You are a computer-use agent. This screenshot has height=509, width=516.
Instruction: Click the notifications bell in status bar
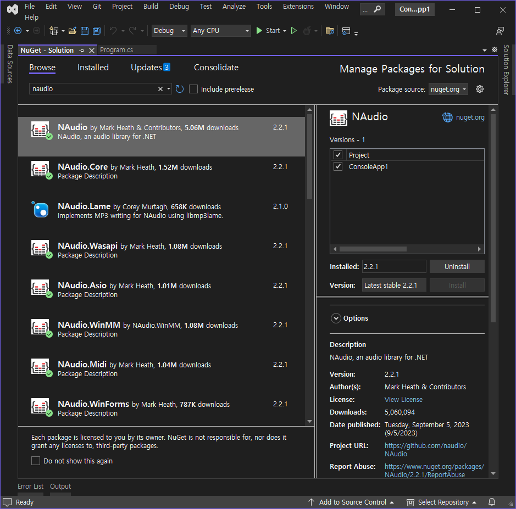pos(492,502)
